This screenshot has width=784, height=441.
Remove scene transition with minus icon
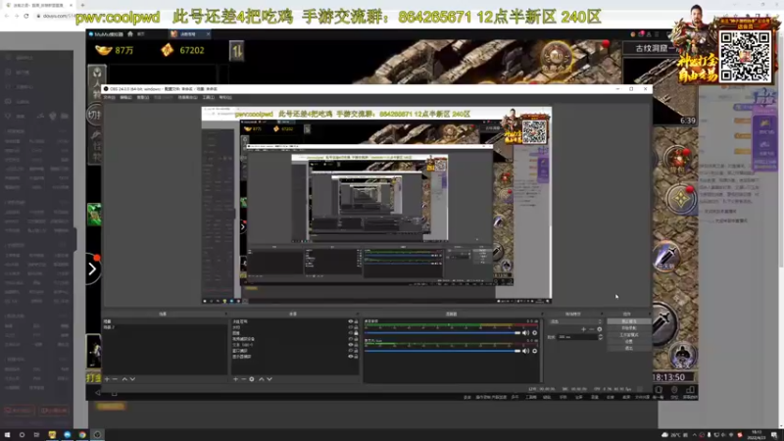coord(592,329)
